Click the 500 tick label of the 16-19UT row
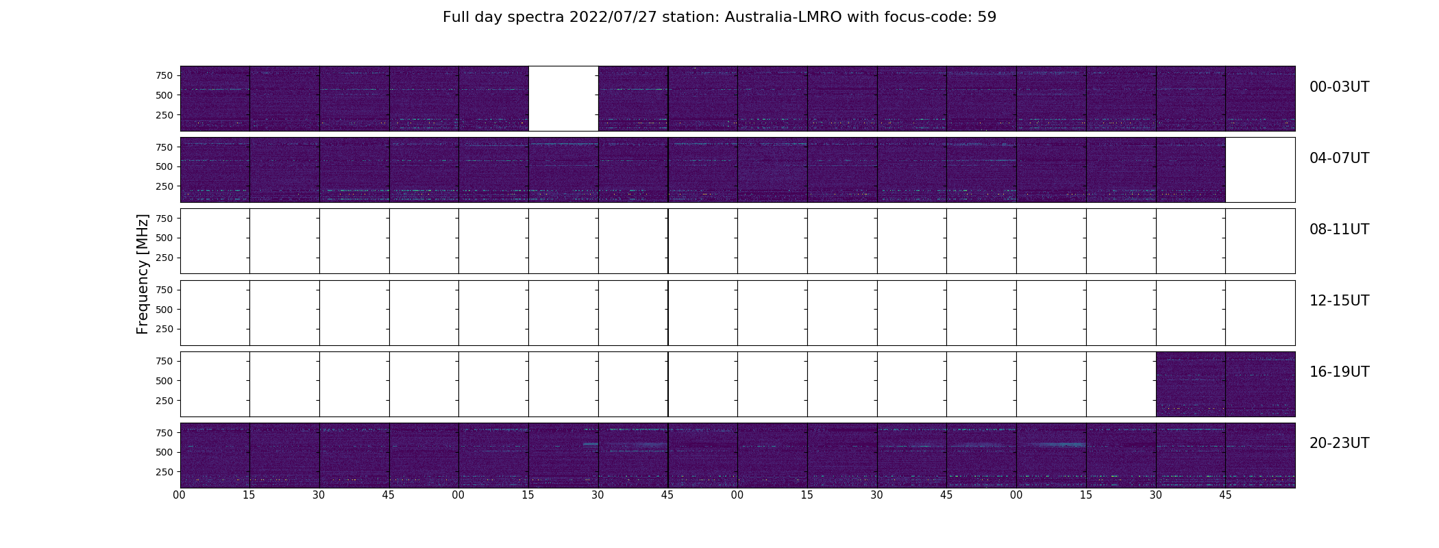1439x548 pixels. point(164,381)
